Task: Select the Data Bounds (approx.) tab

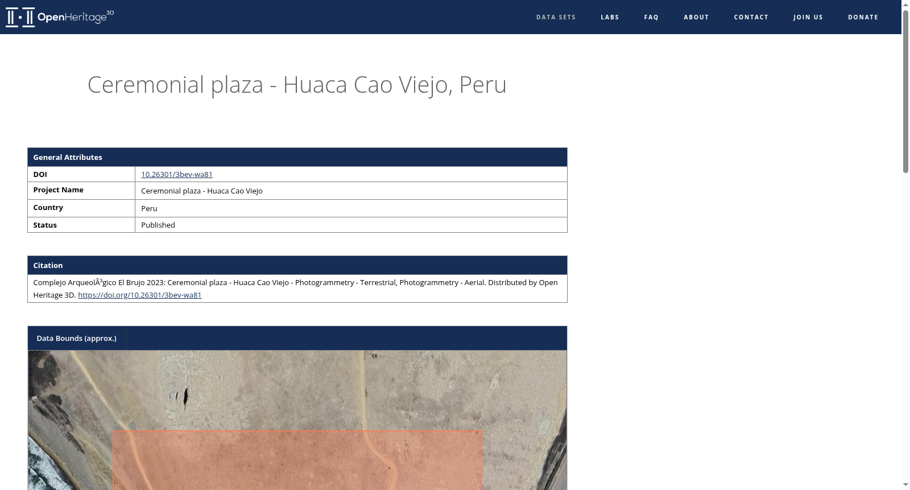Action: tap(77, 338)
